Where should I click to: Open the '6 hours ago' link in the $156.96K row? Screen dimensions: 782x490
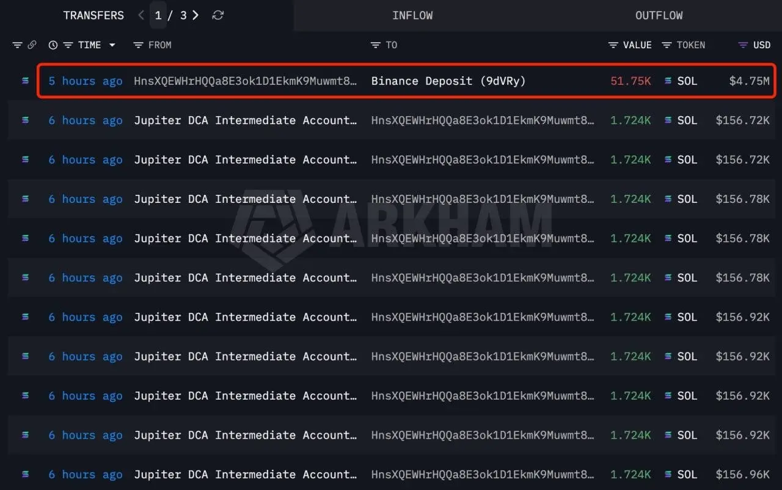click(x=86, y=474)
